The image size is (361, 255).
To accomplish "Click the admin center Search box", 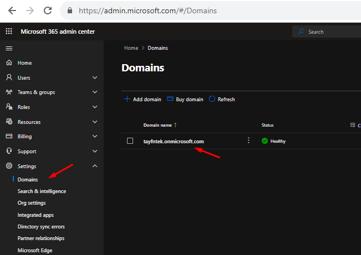I will point(327,32).
